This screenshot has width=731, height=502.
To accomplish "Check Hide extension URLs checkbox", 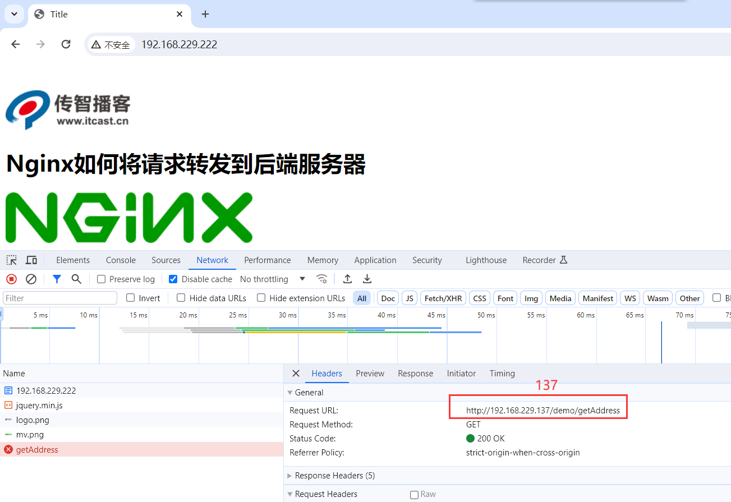I will point(261,298).
